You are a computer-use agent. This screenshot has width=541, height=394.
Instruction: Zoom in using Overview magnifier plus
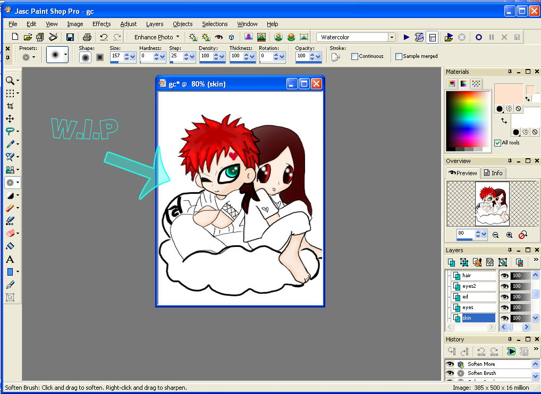[x=509, y=235]
